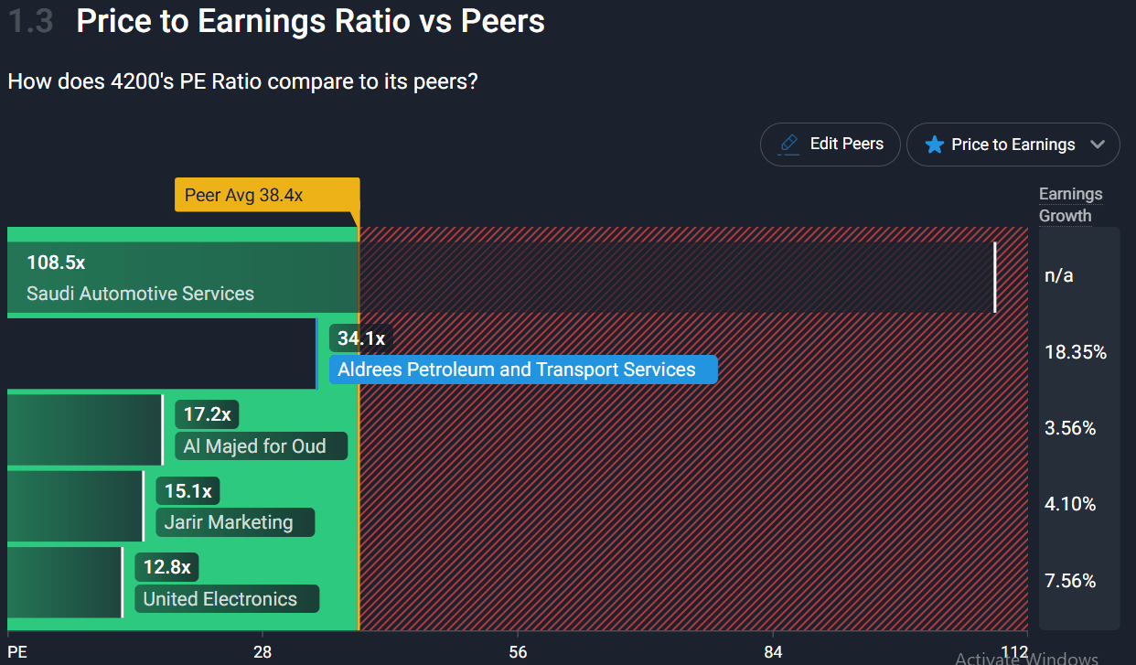Expand the chevron arrow on Price to Earnings
The width and height of the screenshot is (1136, 665).
[1098, 145]
